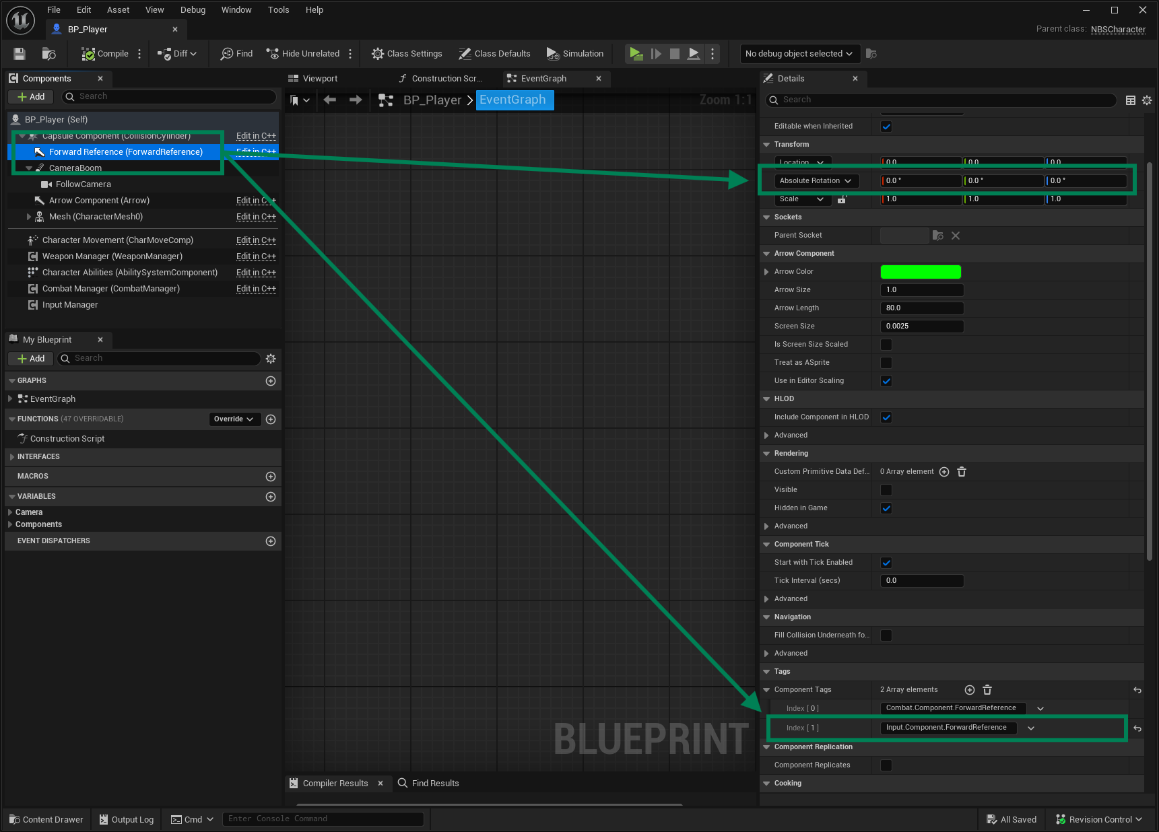Open the Content Drawer
Viewport: 1159px width, 832px height.
[46, 819]
